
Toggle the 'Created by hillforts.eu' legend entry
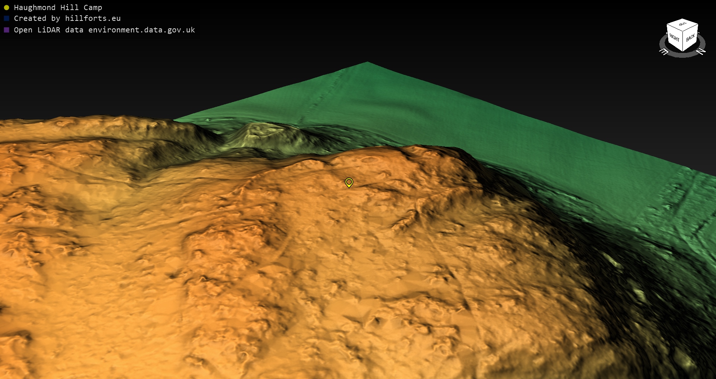[x=67, y=19]
